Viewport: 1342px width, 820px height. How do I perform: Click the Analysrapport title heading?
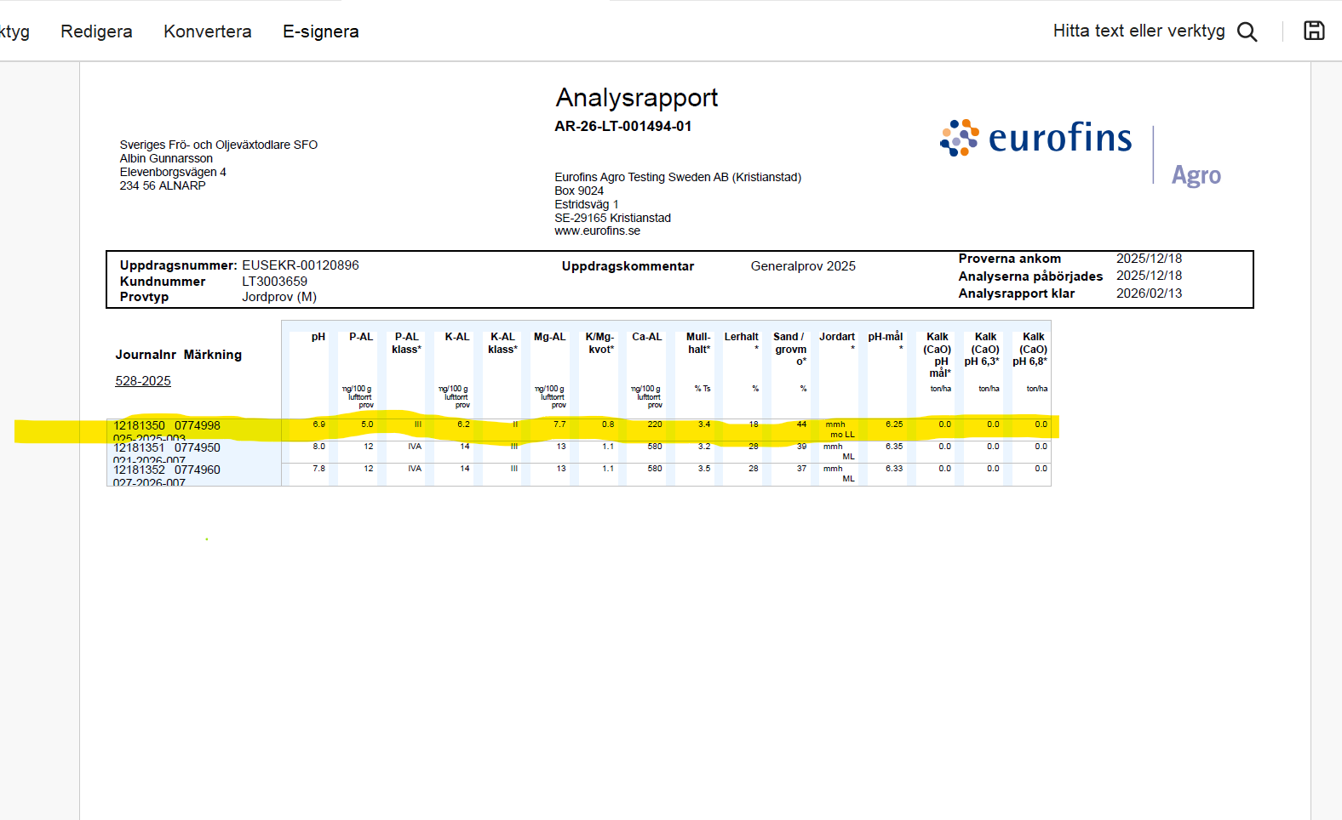click(636, 98)
